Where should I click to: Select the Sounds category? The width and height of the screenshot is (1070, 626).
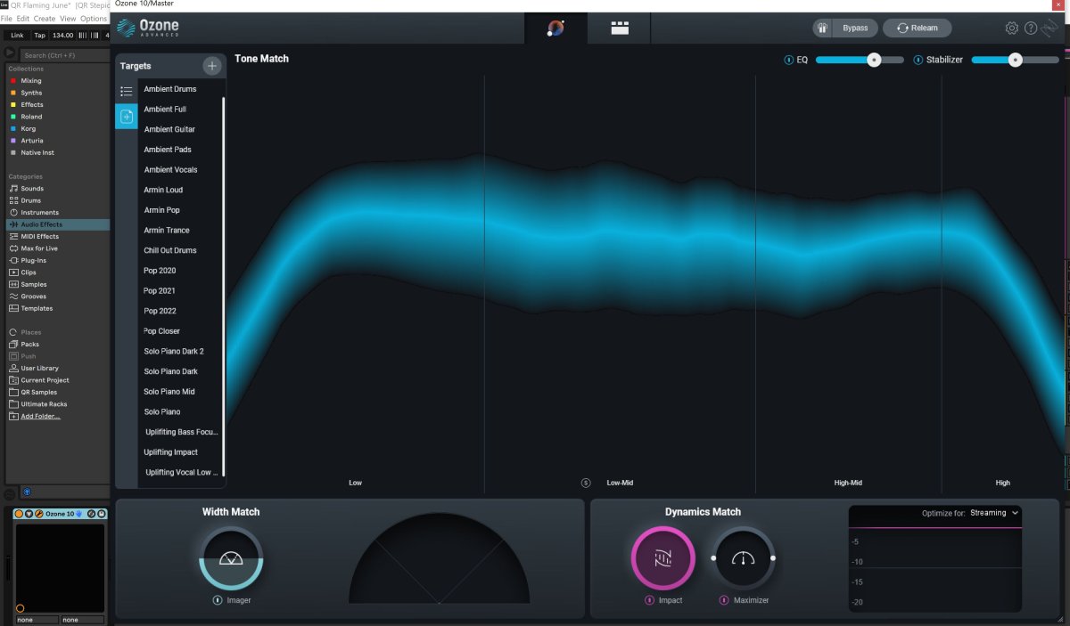32,189
